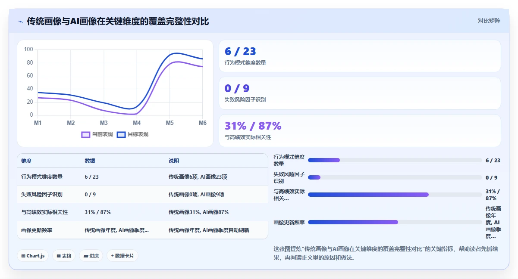Select table cell 与高绩效实际相关性
Viewport: 518px width, 279px height.
(44, 212)
